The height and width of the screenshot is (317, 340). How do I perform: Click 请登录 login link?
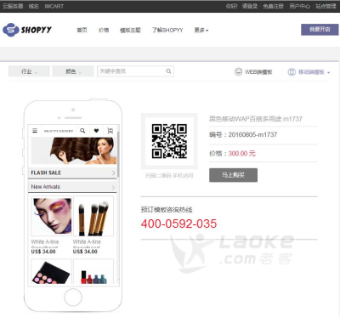click(250, 6)
